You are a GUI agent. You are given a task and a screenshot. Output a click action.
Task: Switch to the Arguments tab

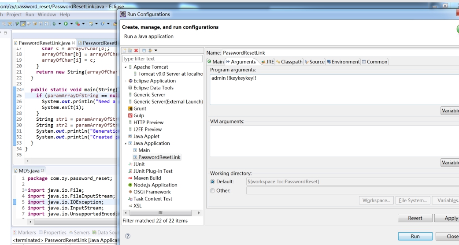click(241, 62)
